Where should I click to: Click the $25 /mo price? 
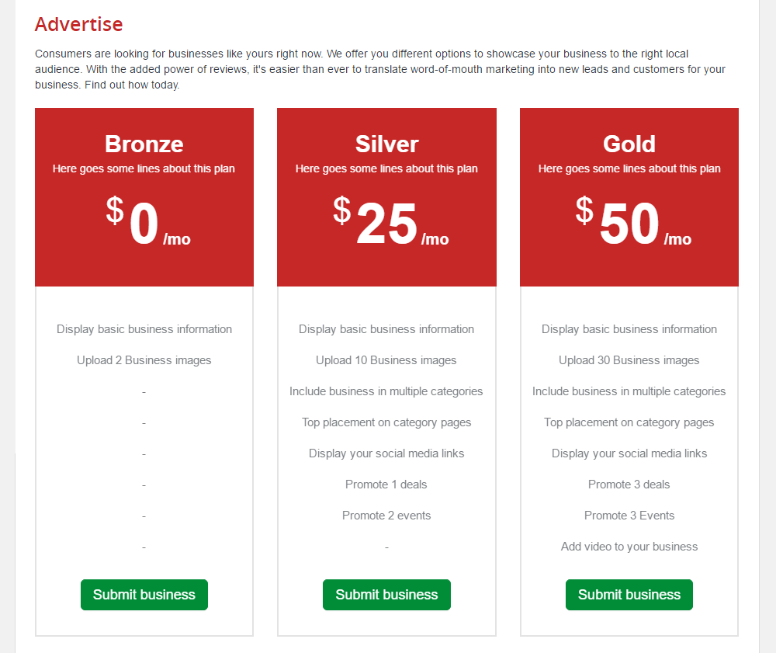click(390, 224)
